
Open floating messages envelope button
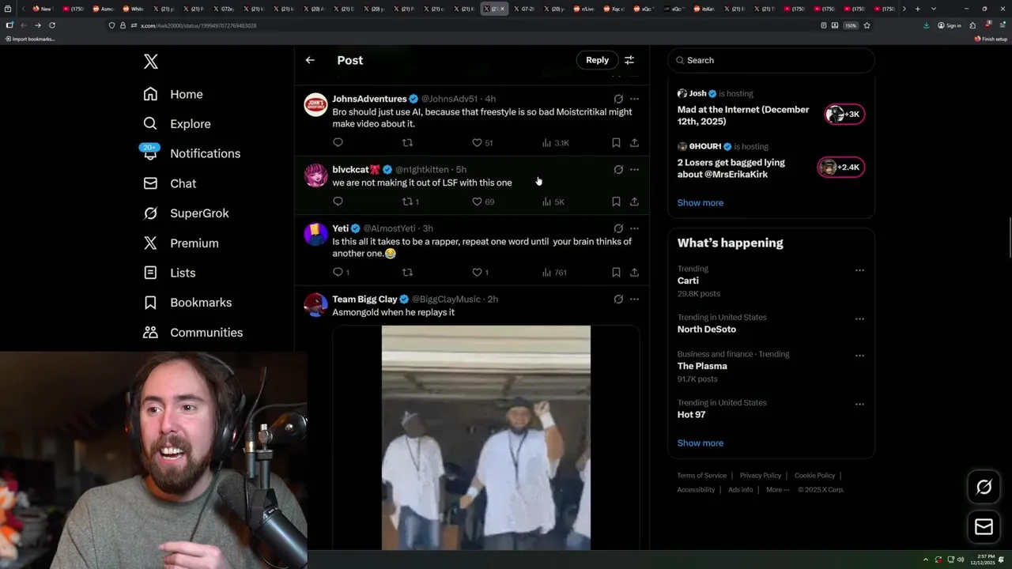pyautogui.click(x=984, y=527)
